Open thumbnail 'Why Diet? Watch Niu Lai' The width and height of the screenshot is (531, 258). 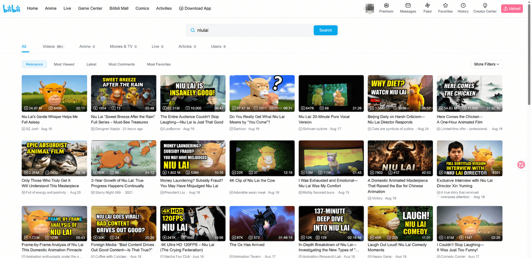(x=400, y=93)
